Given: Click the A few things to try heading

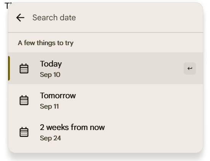Looking at the screenshot, I should pyautogui.click(x=46, y=43).
